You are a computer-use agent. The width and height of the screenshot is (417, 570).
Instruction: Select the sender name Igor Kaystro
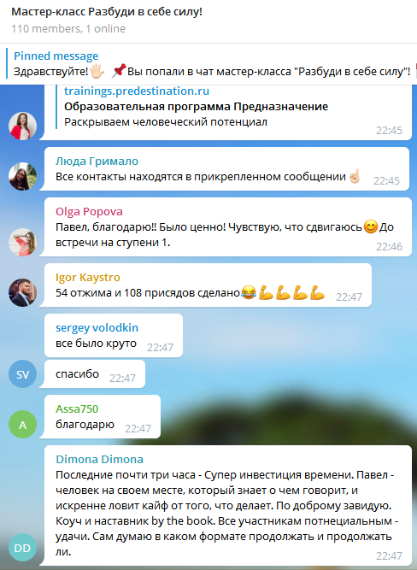click(88, 278)
